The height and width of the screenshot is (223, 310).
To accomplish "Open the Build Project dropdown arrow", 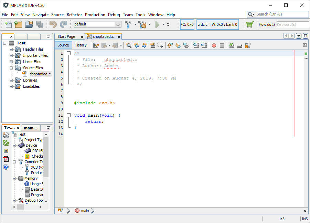I will tap(135, 24).
